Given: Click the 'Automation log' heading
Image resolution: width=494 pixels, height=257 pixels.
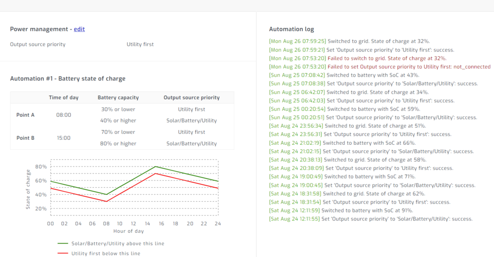Looking at the screenshot, I should pyautogui.click(x=291, y=29).
